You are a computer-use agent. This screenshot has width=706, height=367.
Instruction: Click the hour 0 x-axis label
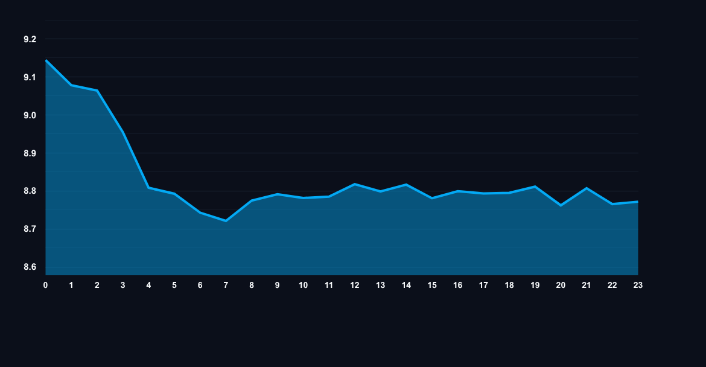point(45,284)
